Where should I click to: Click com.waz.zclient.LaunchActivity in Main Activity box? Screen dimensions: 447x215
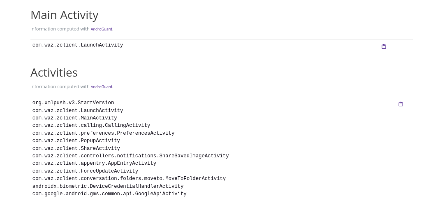[x=78, y=45]
